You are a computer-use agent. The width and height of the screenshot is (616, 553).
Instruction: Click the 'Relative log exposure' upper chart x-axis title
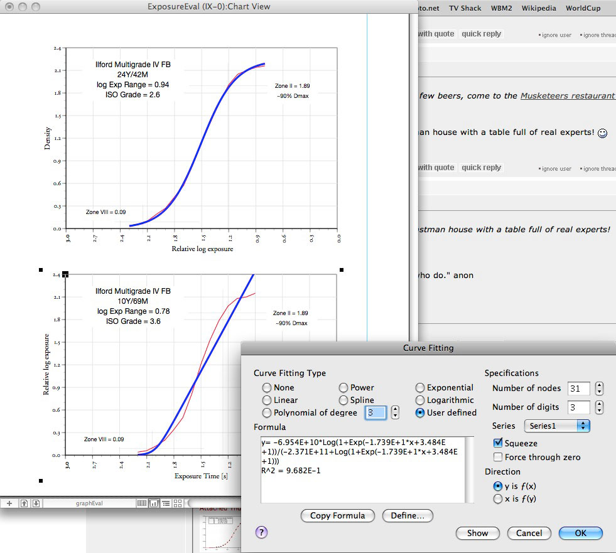coord(202,249)
